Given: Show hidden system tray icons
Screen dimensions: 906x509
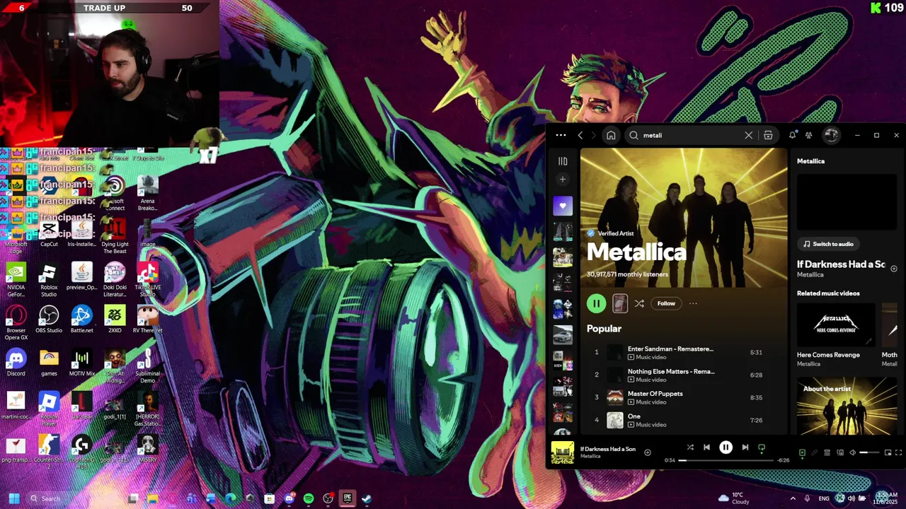Looking at the screenshot, I should 793,498.
